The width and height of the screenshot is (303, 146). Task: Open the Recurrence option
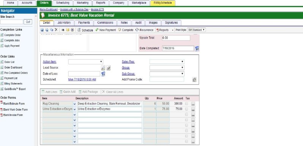[144, 30]
